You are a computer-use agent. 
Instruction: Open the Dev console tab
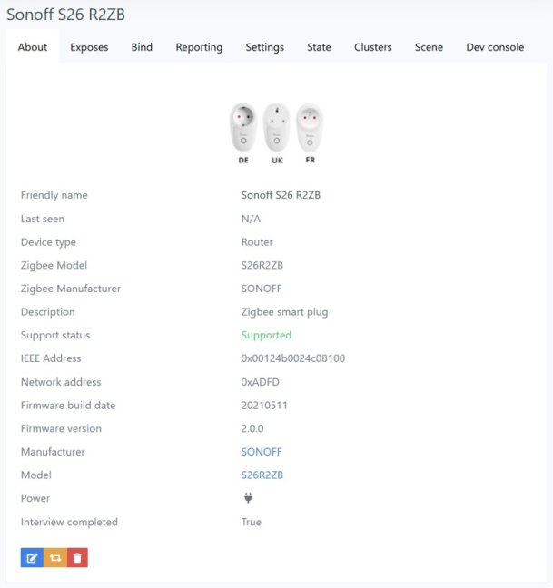tap(495, 47)
